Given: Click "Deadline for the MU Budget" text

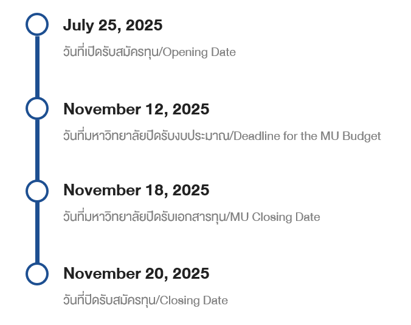Looking at the screenshot, I should 307,136.
